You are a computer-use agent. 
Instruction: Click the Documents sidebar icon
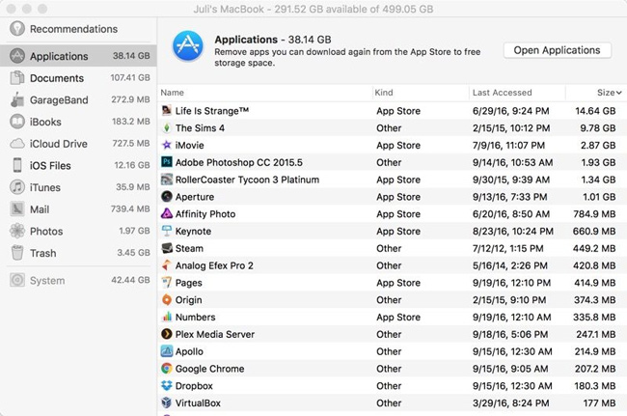tap(17, 77)
